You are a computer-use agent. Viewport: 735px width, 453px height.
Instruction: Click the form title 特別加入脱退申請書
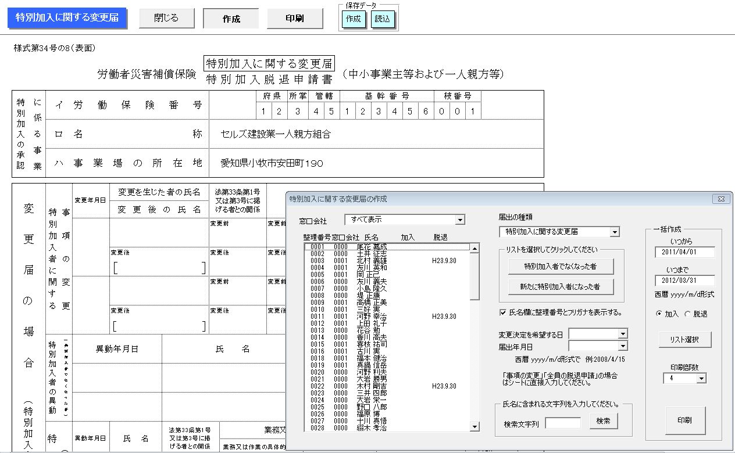(x=269, y=79)
